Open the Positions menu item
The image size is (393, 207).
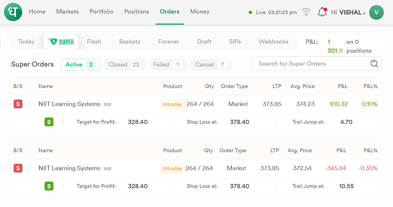[137, 11]
